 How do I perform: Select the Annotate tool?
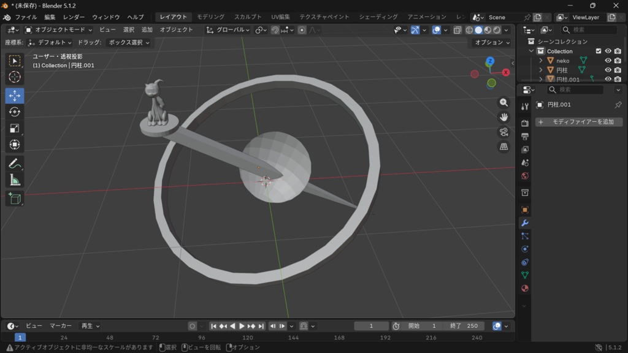15,164
